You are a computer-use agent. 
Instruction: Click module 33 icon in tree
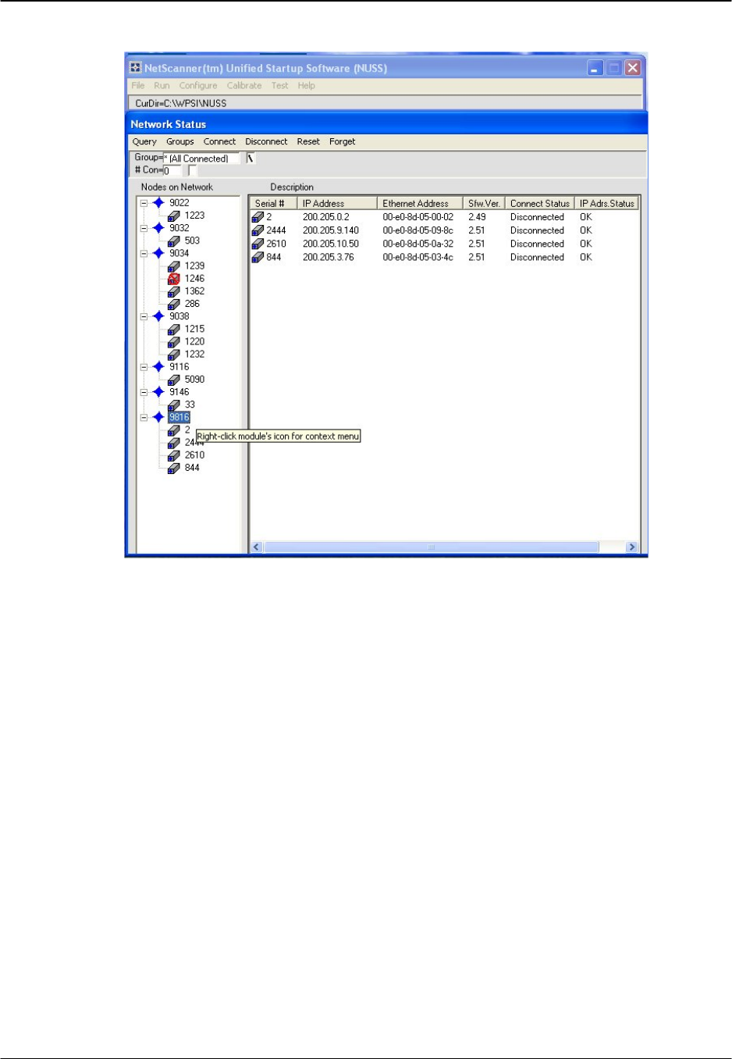coord(174,405)
